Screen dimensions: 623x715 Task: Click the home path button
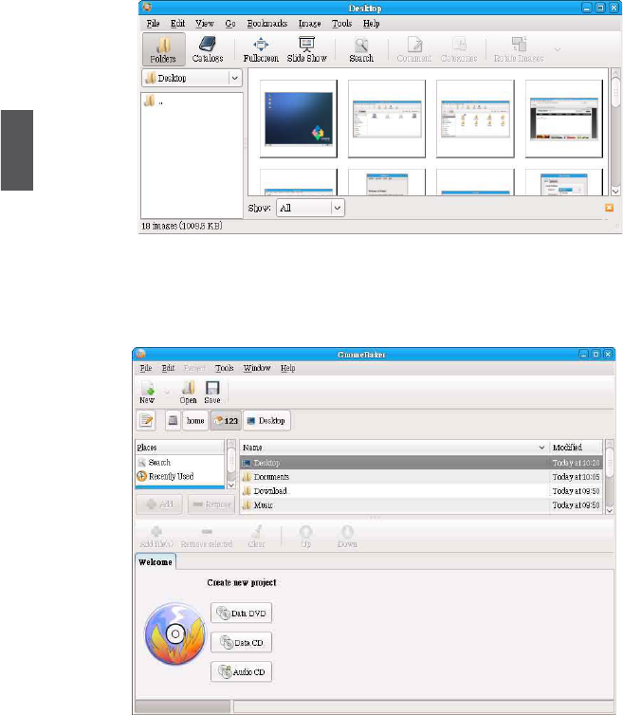coord(195,420)
